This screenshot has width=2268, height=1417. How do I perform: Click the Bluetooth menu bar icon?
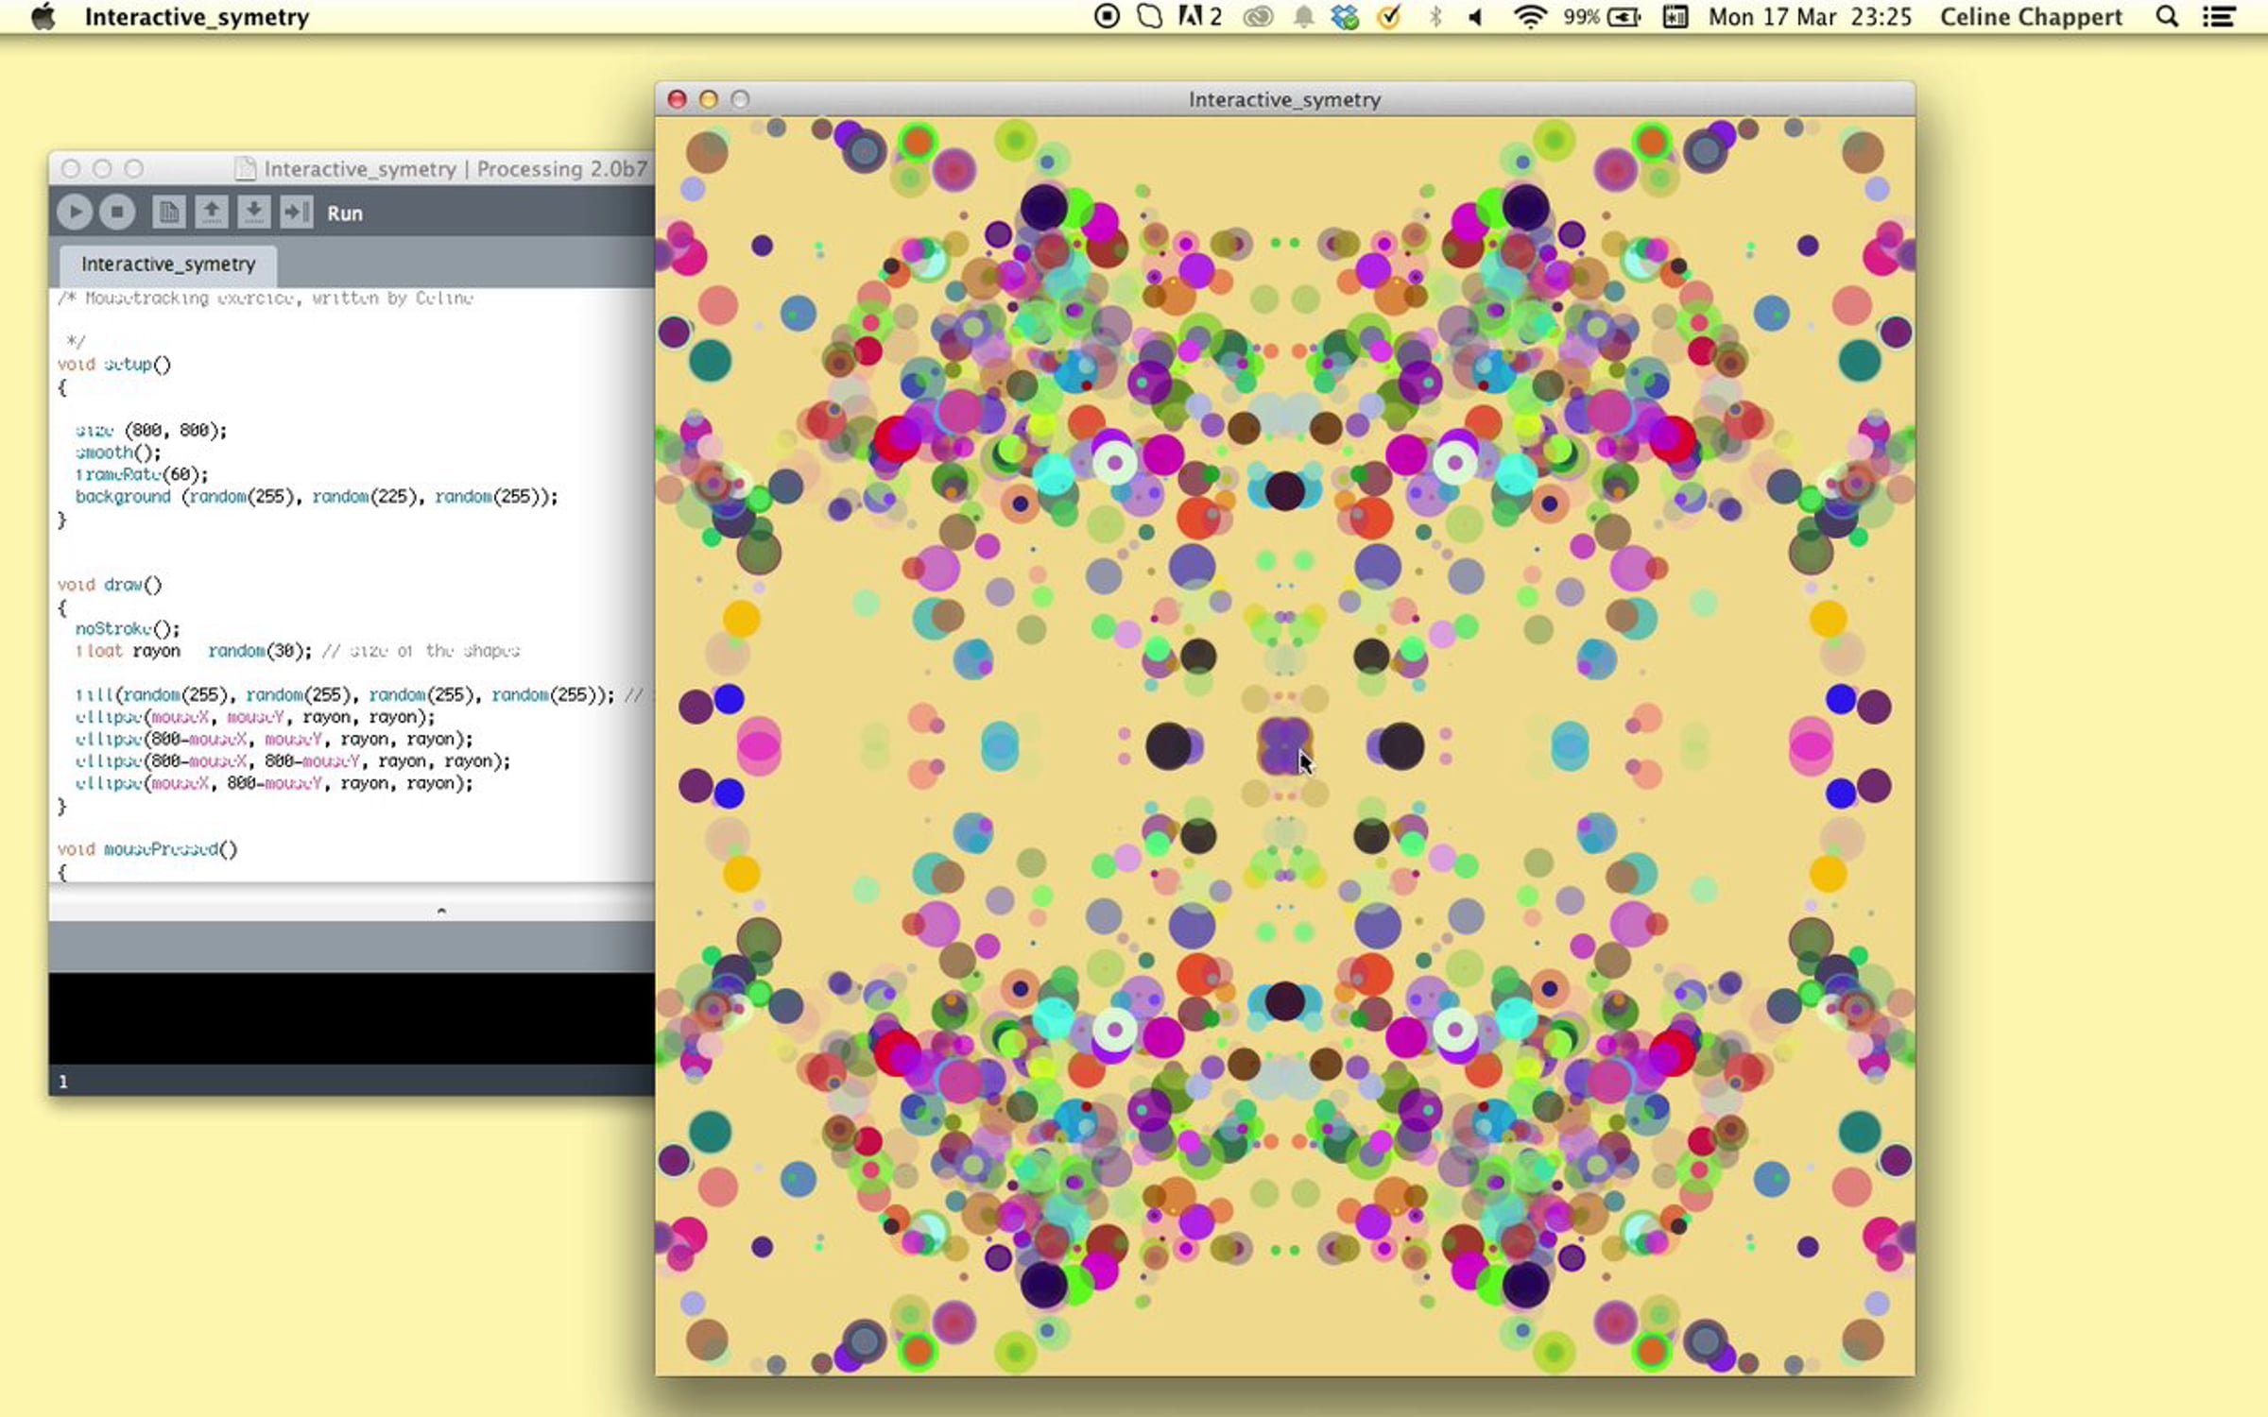pos(1435,17)
